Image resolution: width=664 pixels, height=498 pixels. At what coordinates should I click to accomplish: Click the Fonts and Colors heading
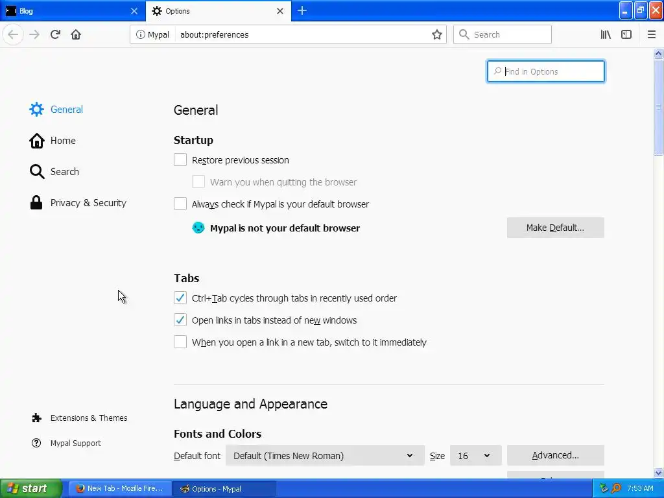217,434
